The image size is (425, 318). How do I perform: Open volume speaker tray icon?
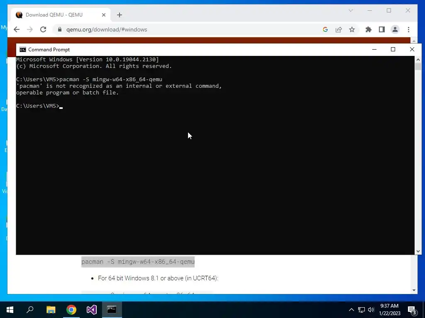click(x=371, y=310)
